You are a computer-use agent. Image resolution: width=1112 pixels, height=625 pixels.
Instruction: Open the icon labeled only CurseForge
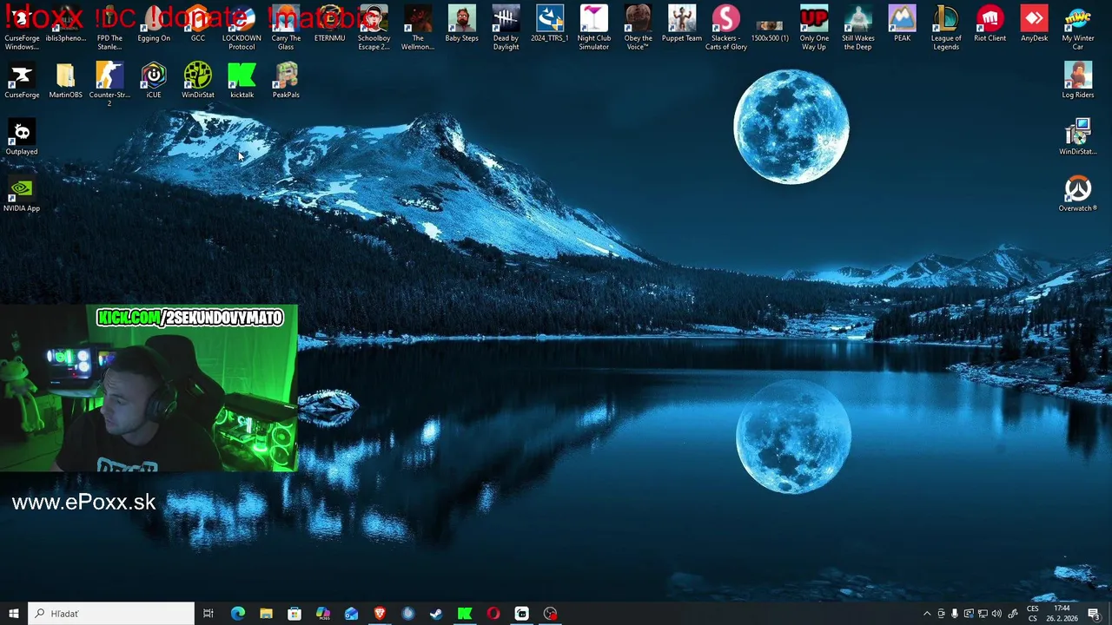coord(22,80)
